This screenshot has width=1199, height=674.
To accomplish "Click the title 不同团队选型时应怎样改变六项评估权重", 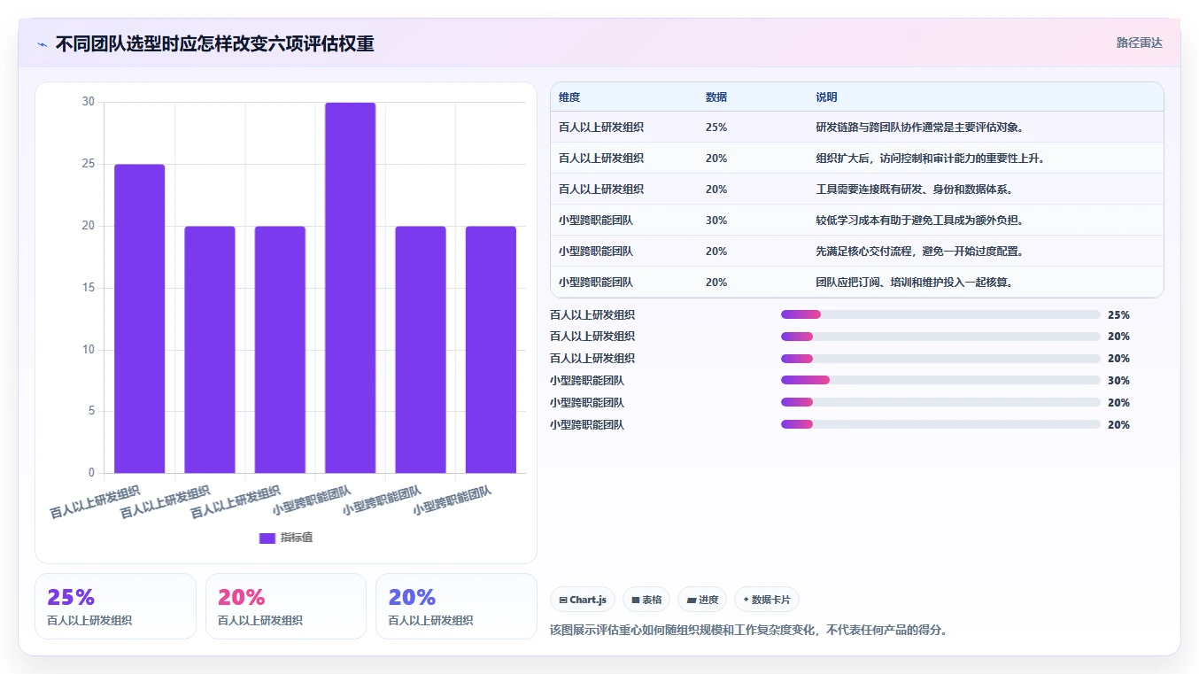I will pyautogui.click(x=214, y=43).
